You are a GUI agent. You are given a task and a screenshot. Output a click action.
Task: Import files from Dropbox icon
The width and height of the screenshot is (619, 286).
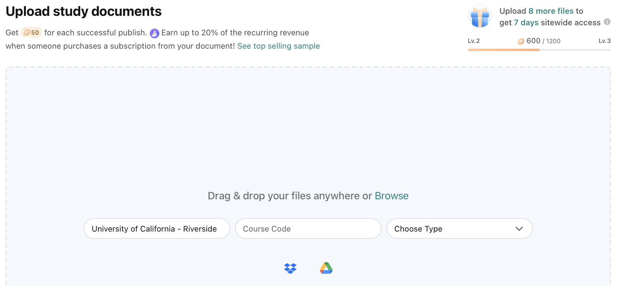point(290,268)
